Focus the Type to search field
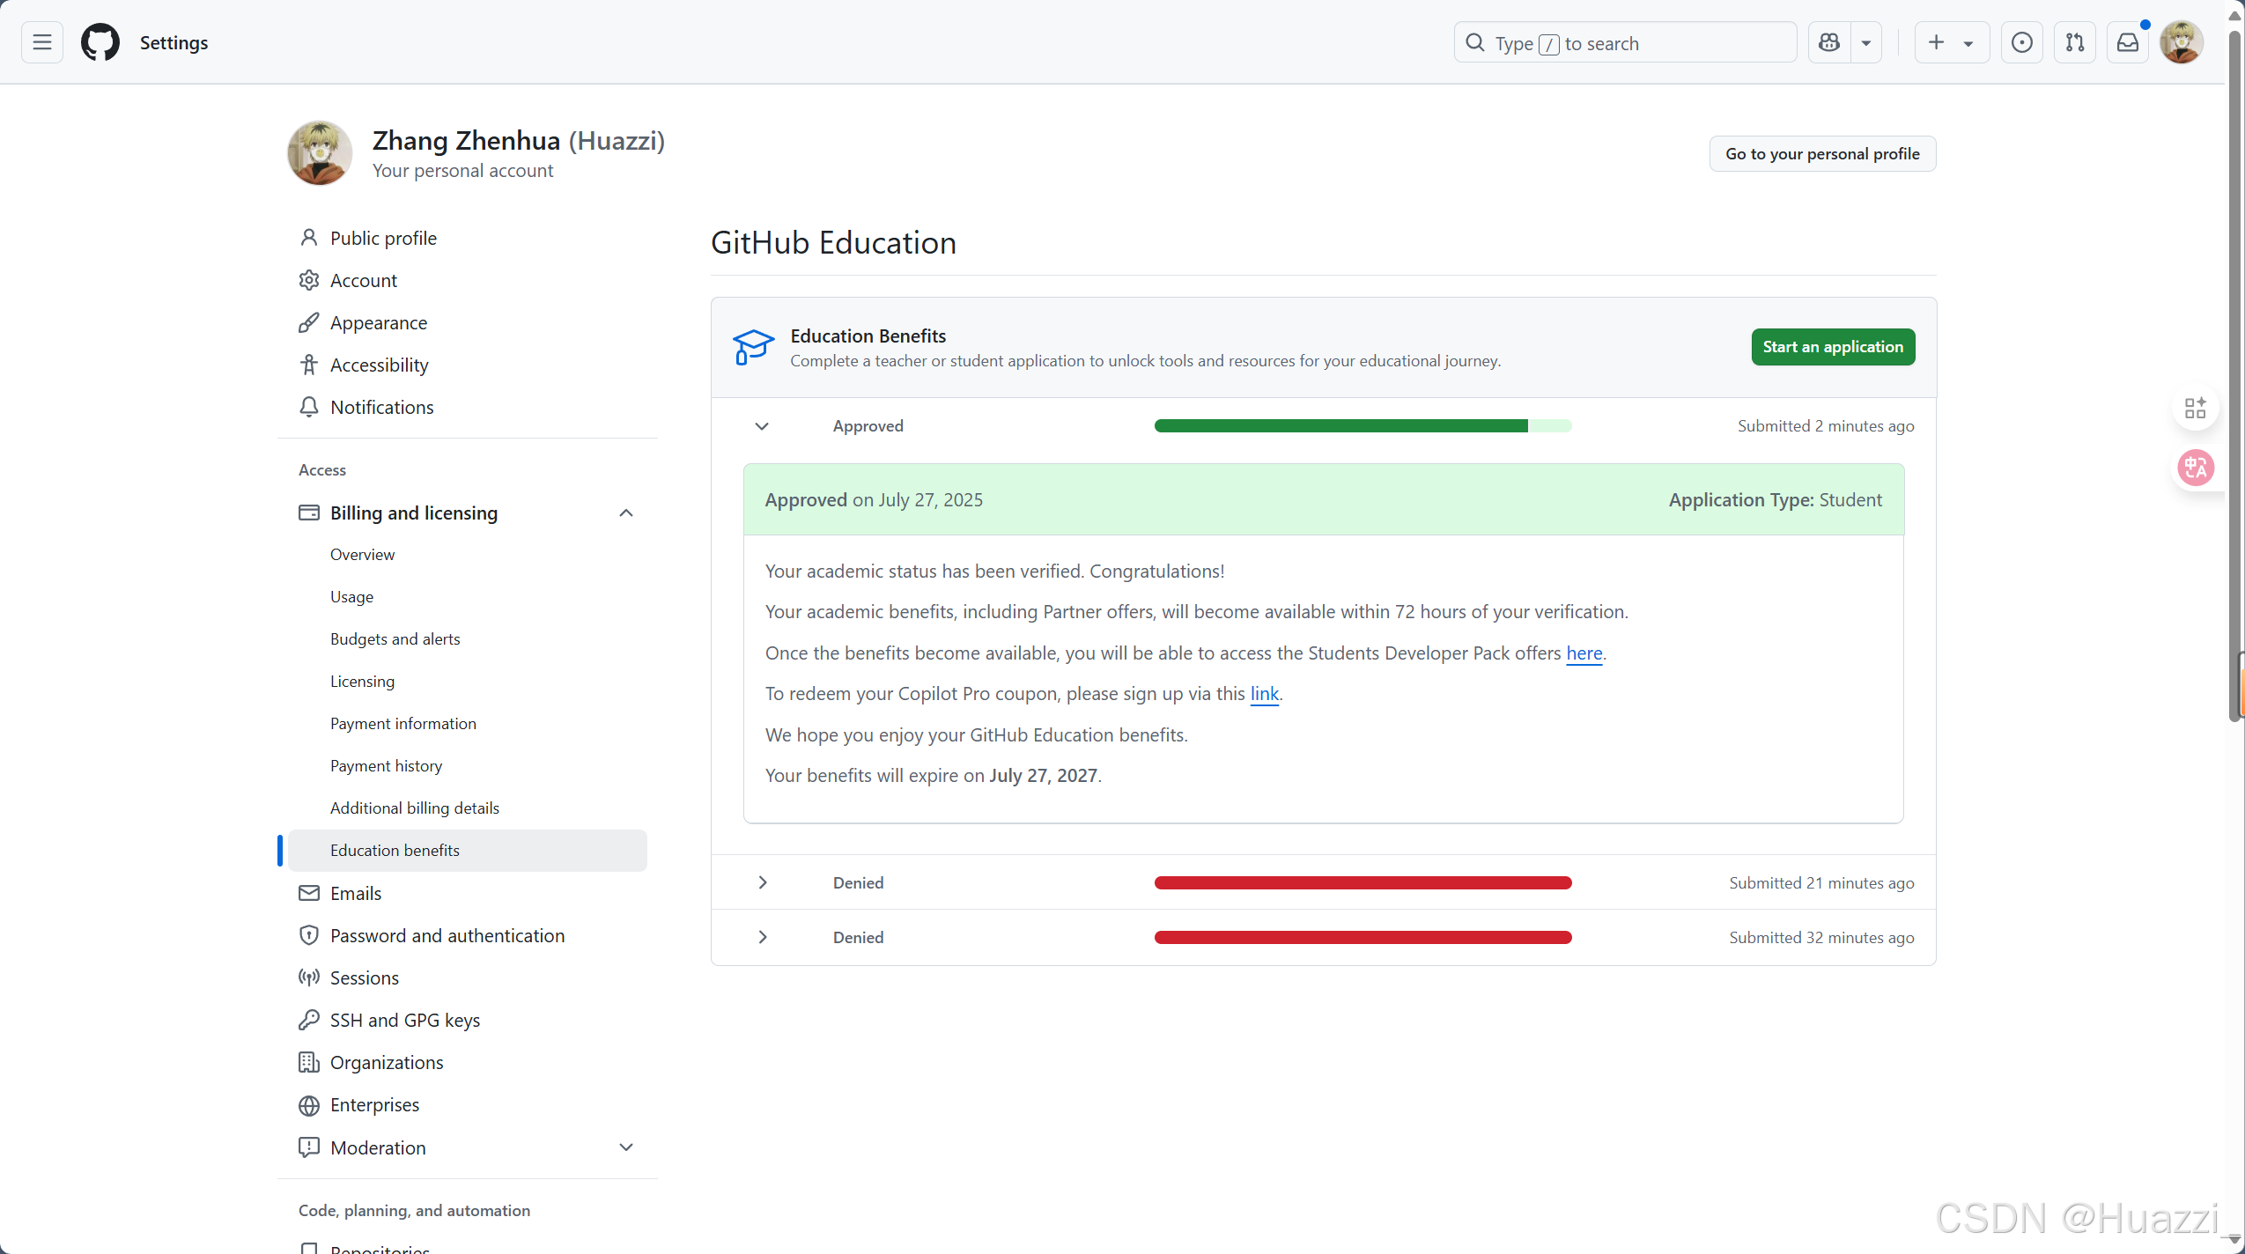 click(1625, 42)
